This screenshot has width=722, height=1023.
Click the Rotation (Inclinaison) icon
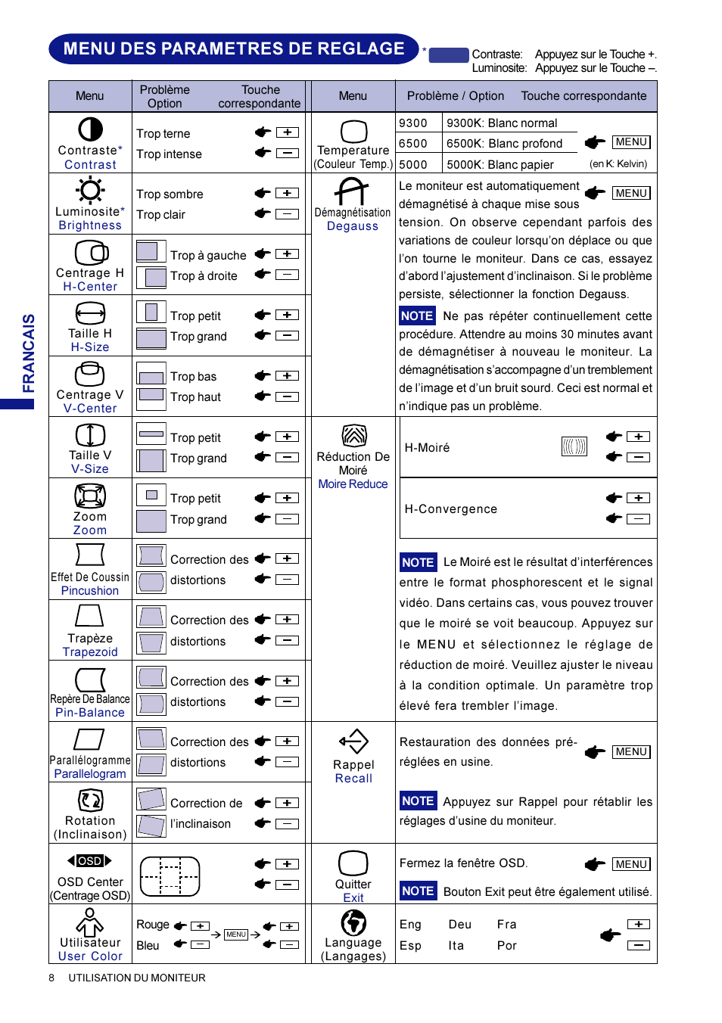(x=91, y=800)
